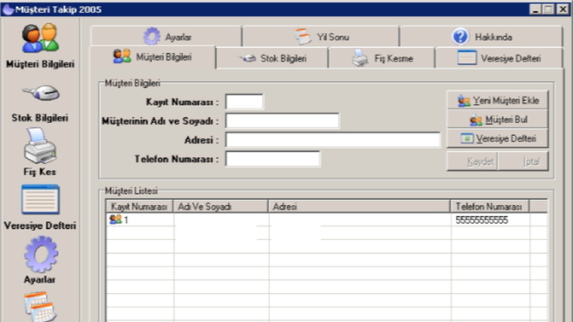Select customer icon in row 1 of list
Screen dimensions: 574x322
(115, 219)
